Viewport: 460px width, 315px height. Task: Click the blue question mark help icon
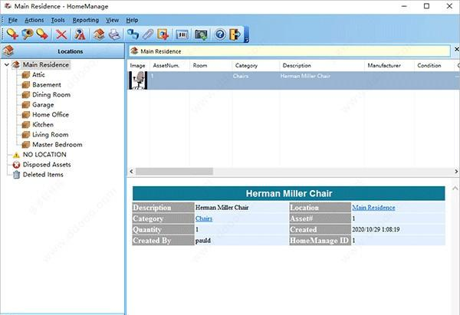[x=220, y=34]
